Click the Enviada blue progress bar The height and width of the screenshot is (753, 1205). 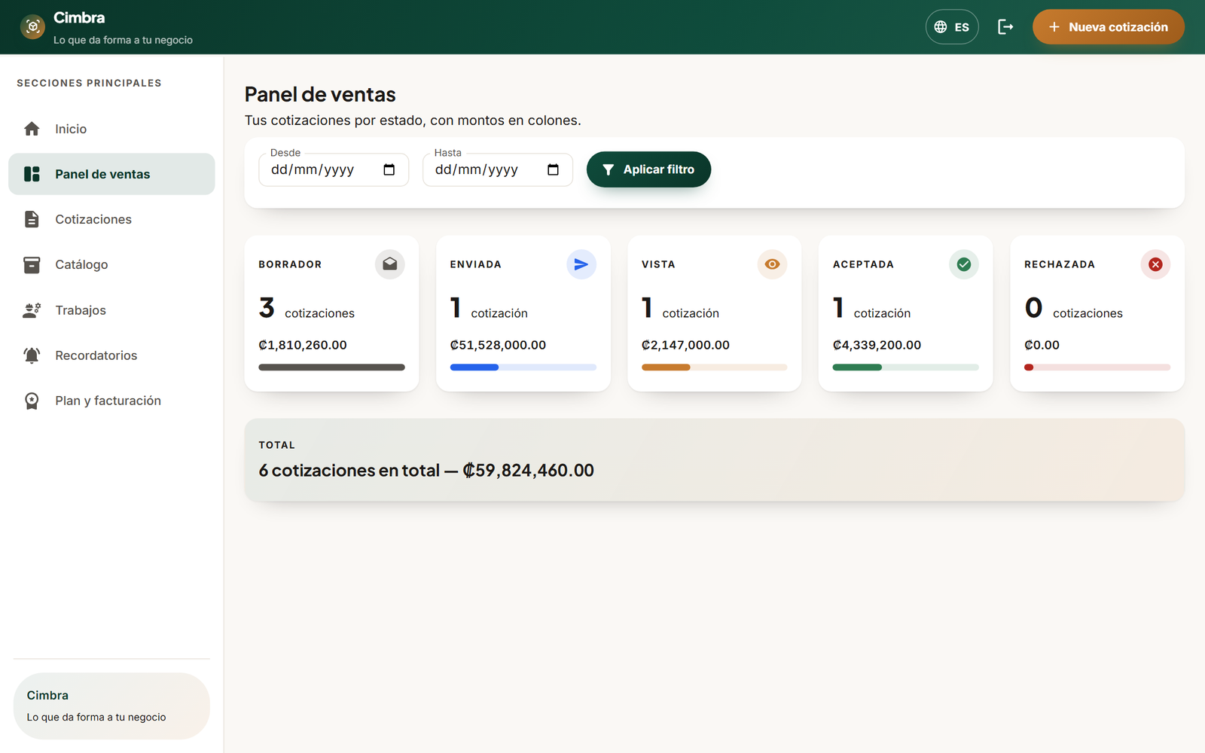[523, 367]
